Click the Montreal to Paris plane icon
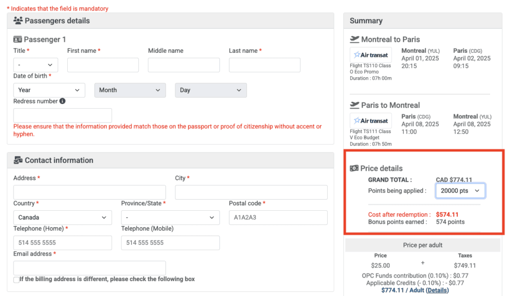 coord(355,39)
